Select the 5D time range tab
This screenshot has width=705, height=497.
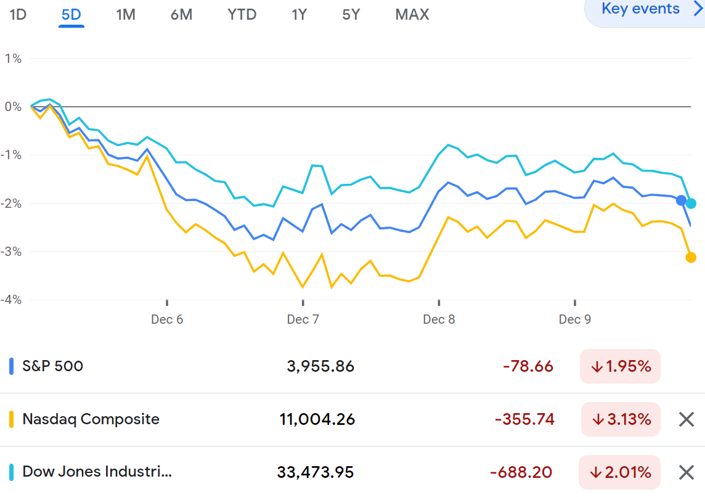(x=71, y=14)
